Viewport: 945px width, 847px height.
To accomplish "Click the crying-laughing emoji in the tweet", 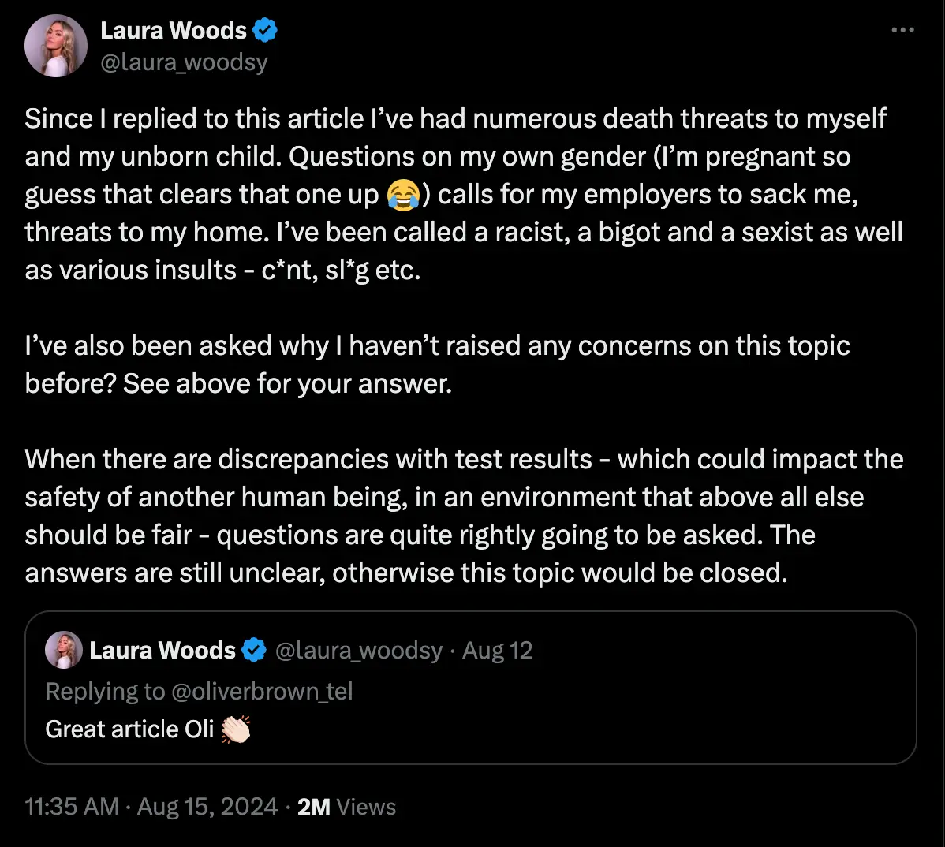I will coord(403,195).
